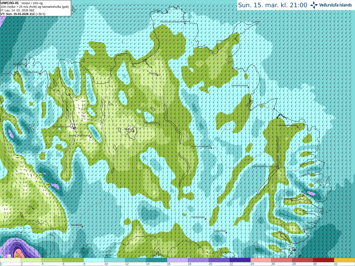Click the yellow gust label 25
Screen dimensions: 355x266
[x=40, y=175]
